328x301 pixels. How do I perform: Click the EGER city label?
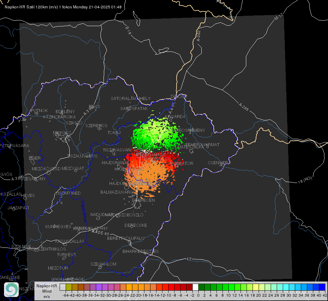(35, 158)
